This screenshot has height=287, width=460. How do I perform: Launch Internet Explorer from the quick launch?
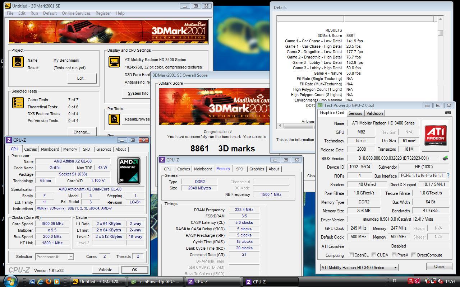point(40,282)
